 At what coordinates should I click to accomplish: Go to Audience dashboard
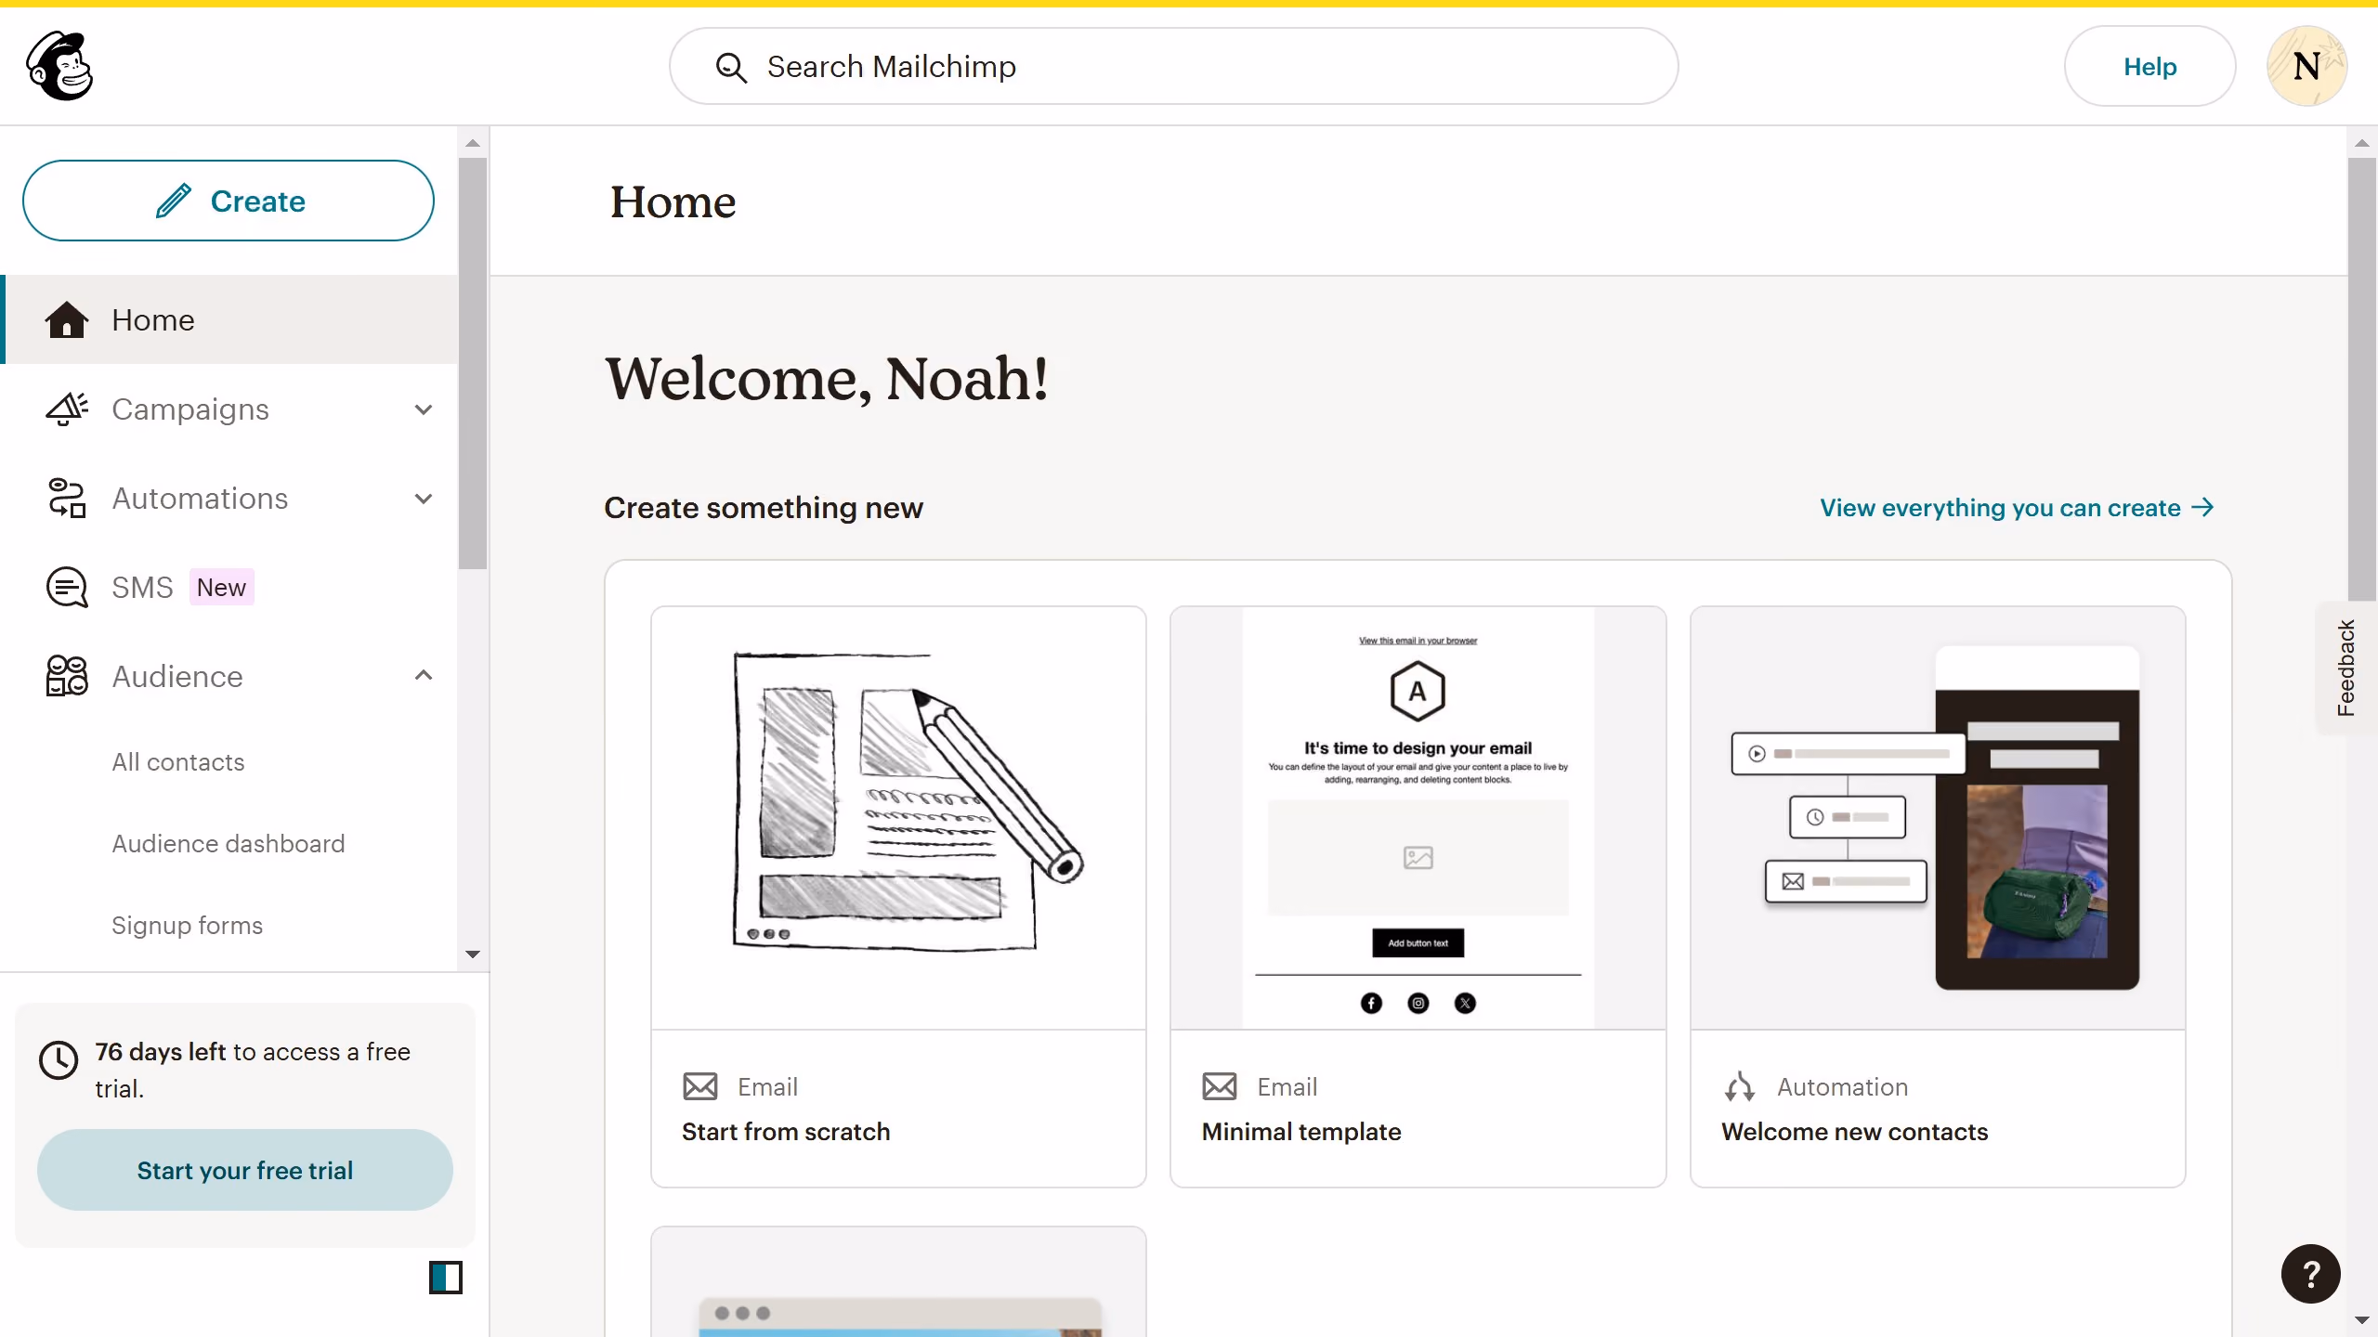[229, 844]
